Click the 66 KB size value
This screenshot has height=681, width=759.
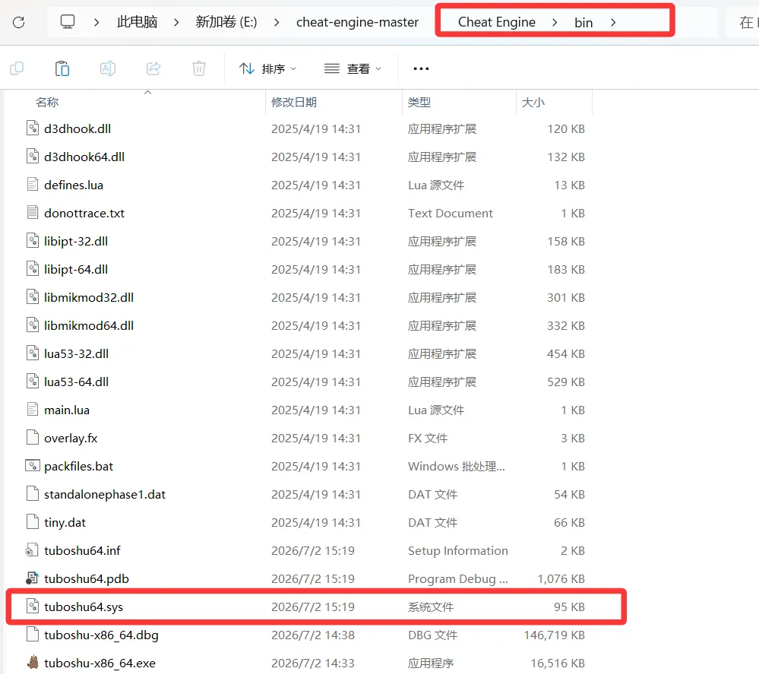tap(569, 523)
